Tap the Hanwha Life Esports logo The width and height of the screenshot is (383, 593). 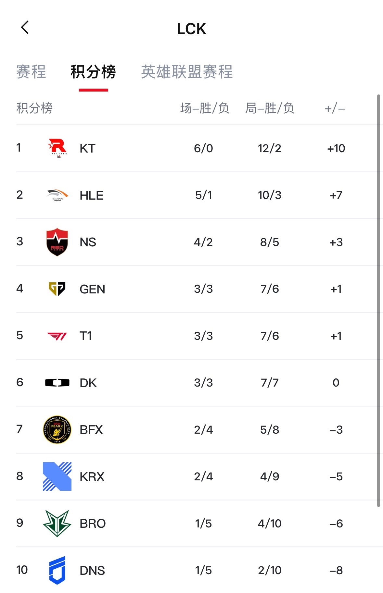(57, 195)
